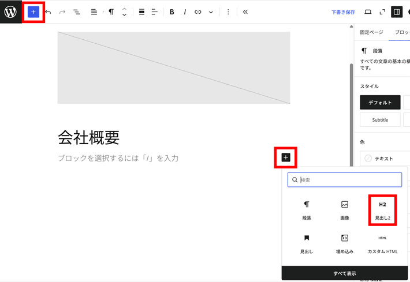Select the Subtitle style button
Image resolution: width=410 pixels, height=282 pixels.
(380, 120)
